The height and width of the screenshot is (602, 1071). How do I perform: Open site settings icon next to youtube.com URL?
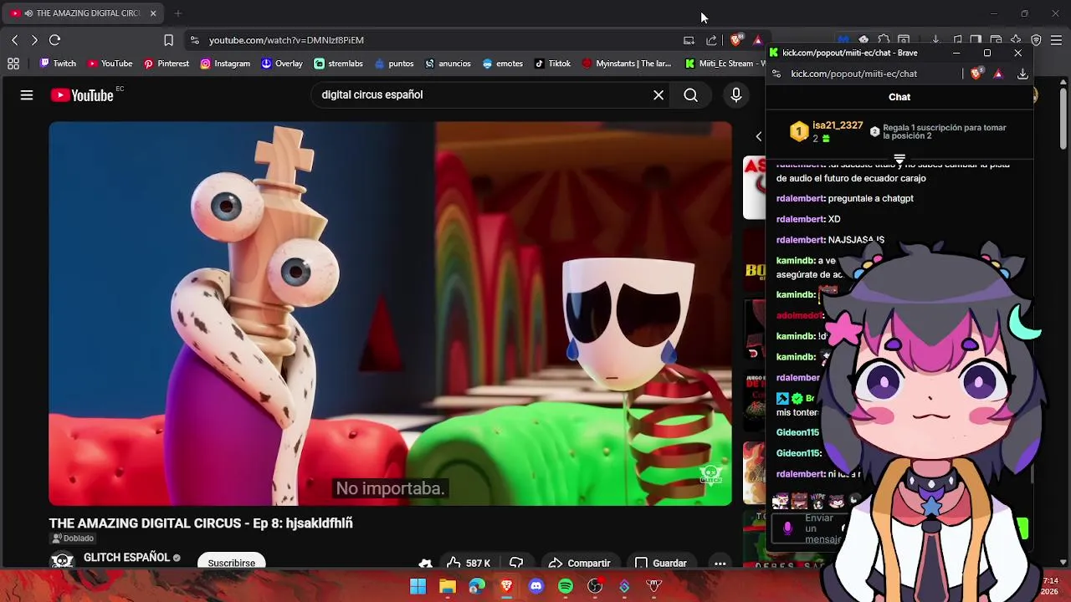coord(194,40)
